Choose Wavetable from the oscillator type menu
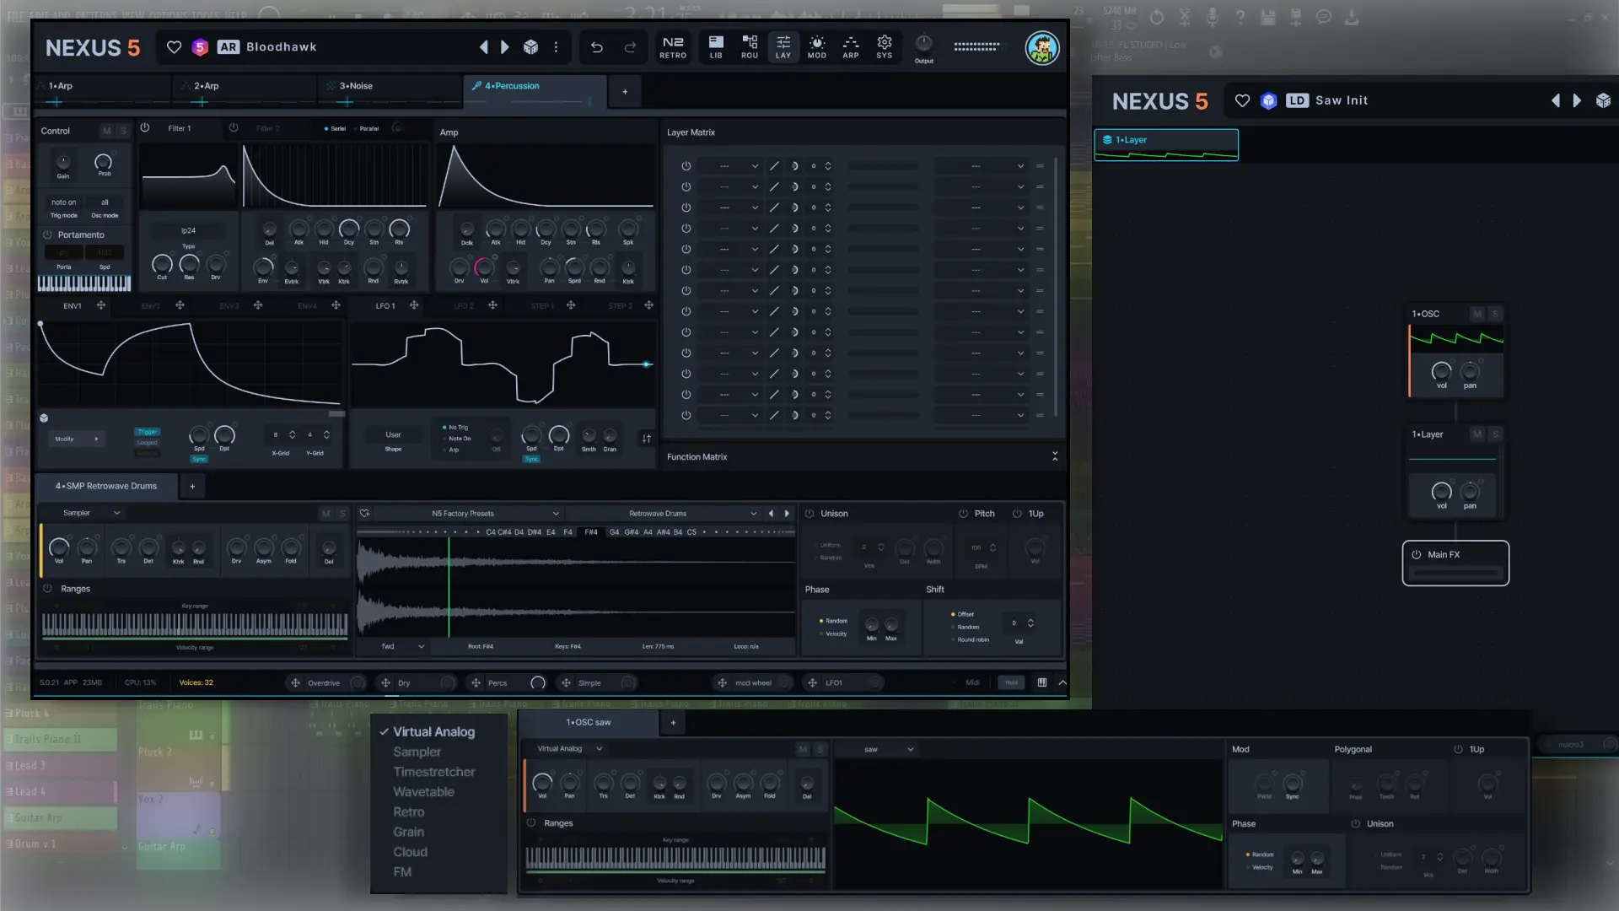Viewport: 1619px width, 911px height. tap(423, 792)
